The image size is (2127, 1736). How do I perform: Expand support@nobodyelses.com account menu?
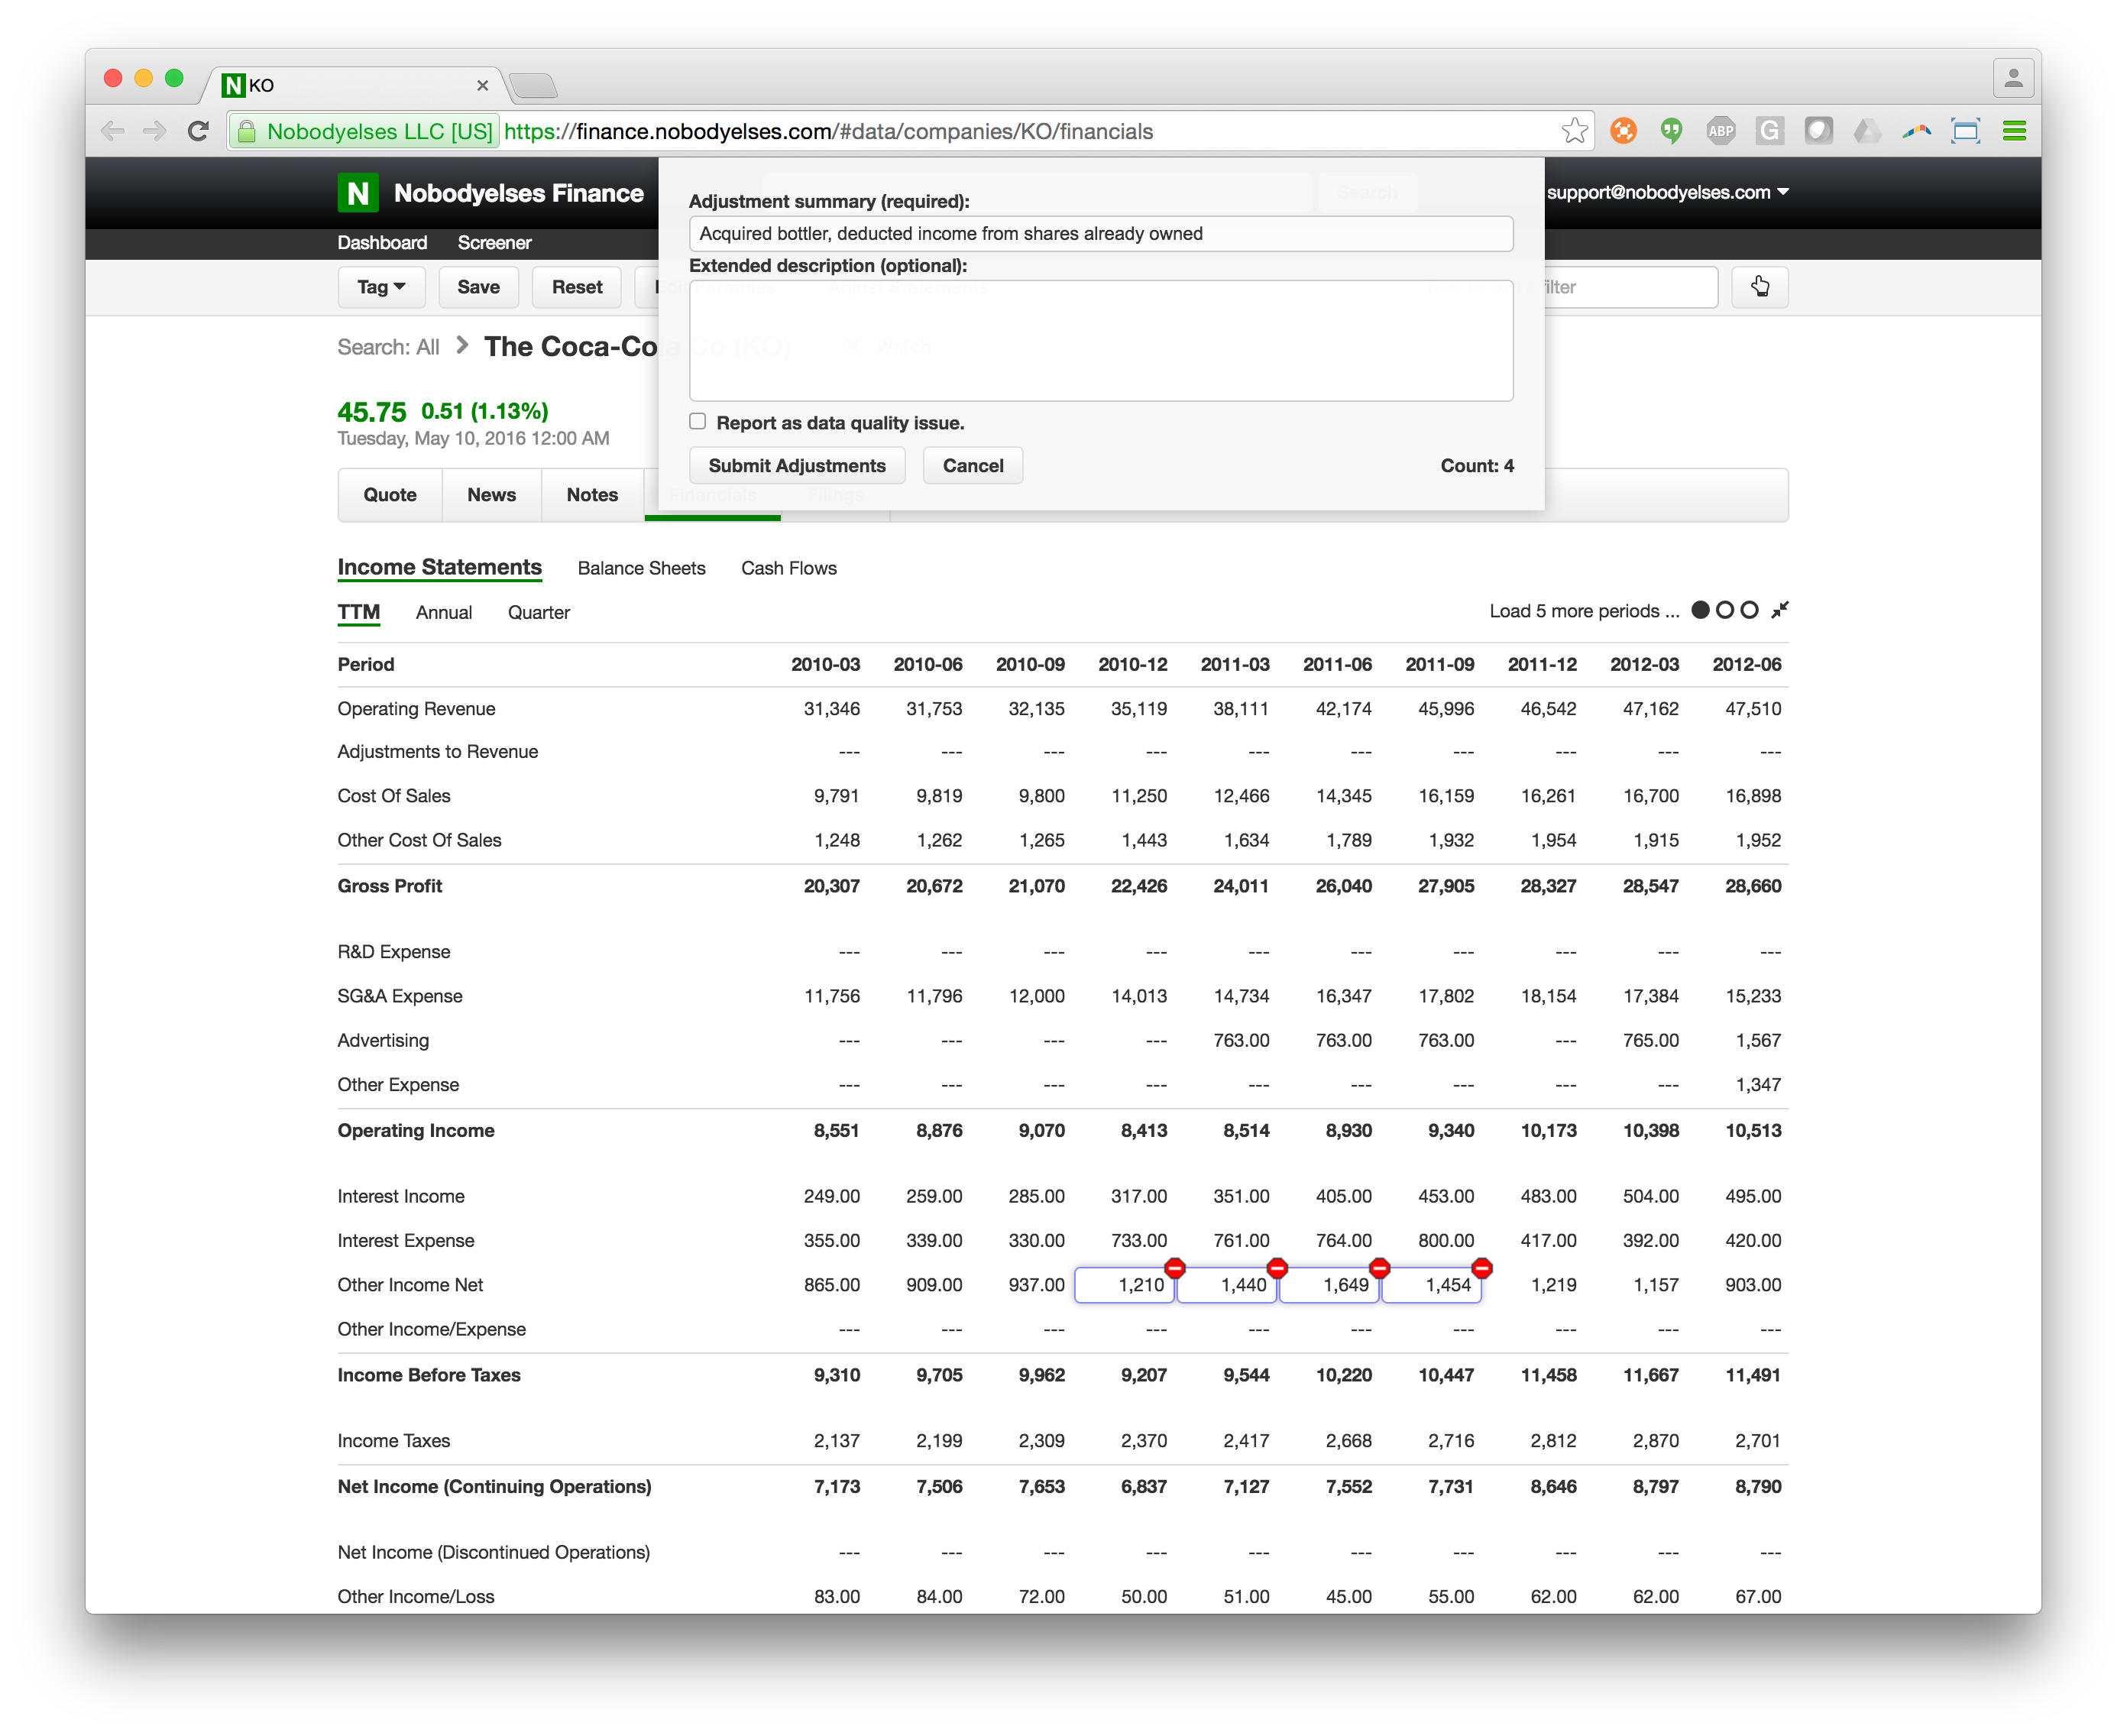pyautogui.click(x=1667, y=192)
